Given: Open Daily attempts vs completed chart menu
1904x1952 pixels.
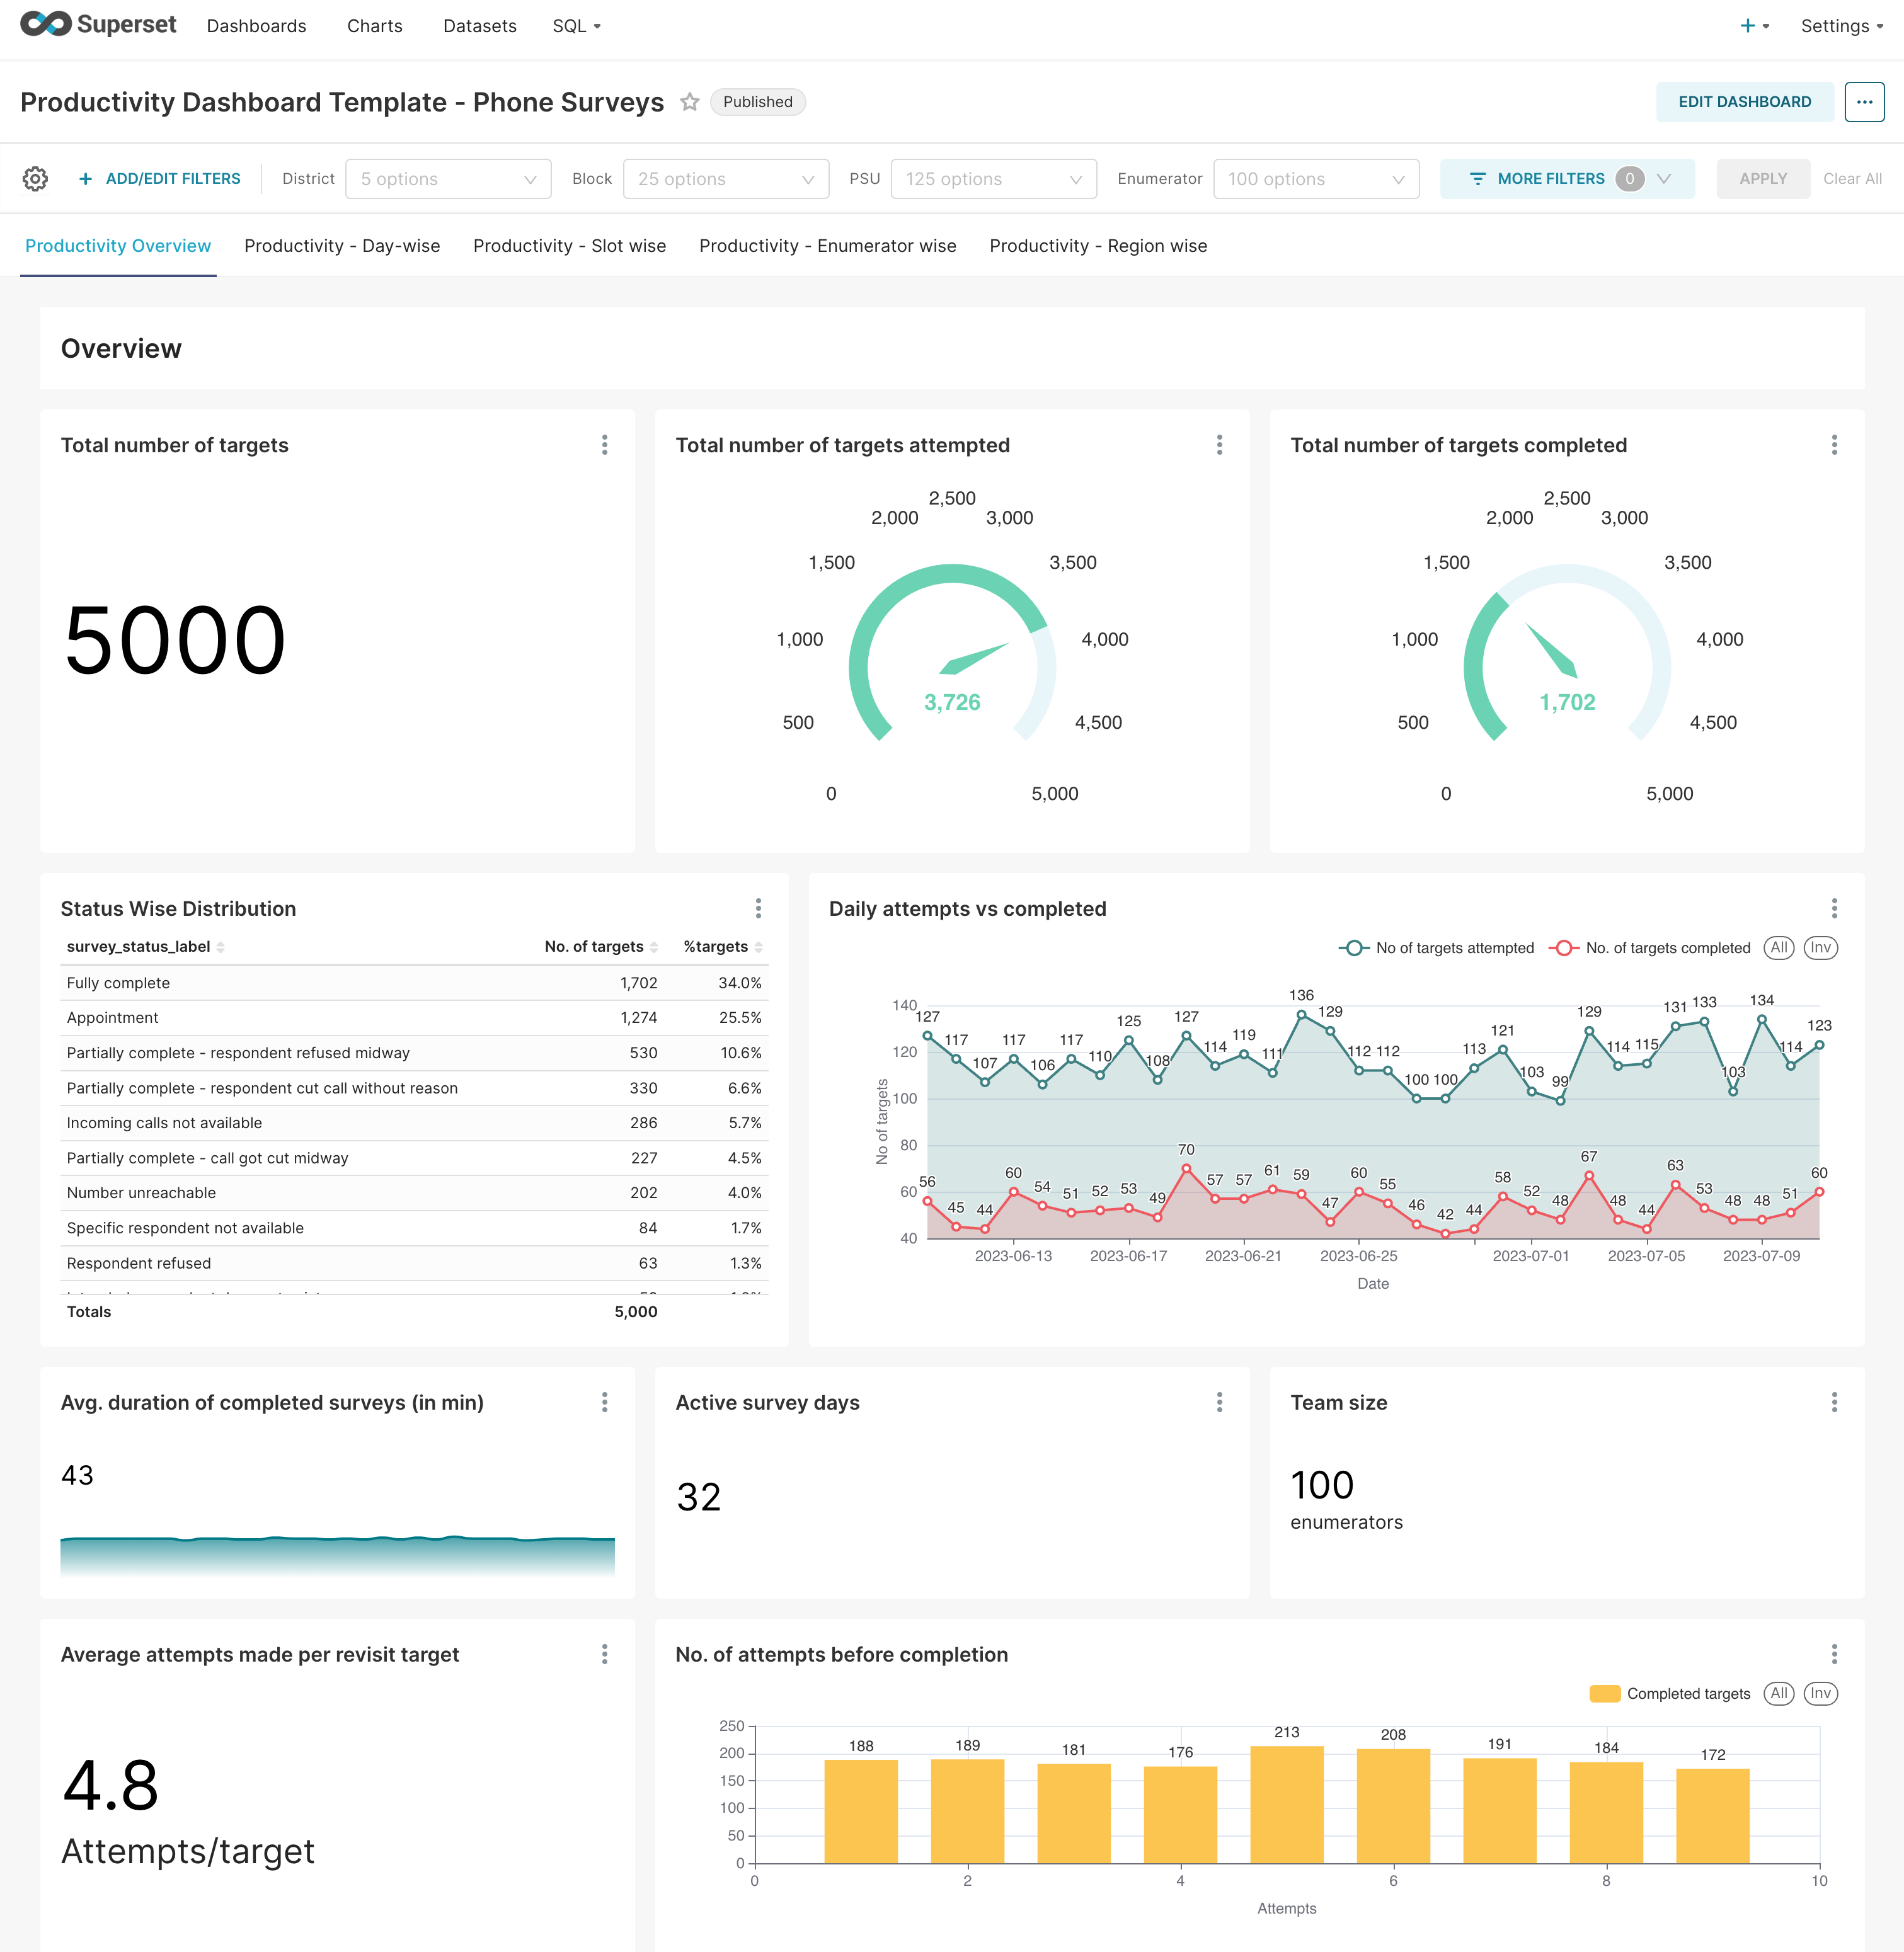Looking at the screenshot, I should [1833, 908].
